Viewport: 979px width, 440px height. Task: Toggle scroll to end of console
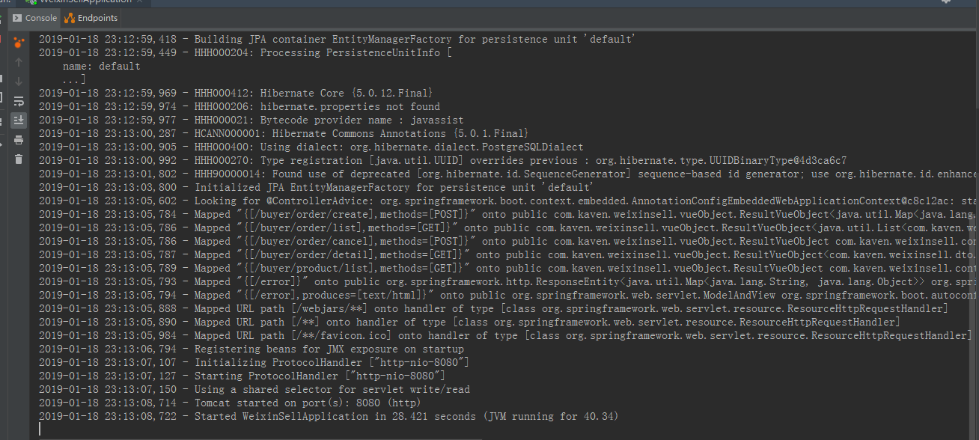(19, 120)
